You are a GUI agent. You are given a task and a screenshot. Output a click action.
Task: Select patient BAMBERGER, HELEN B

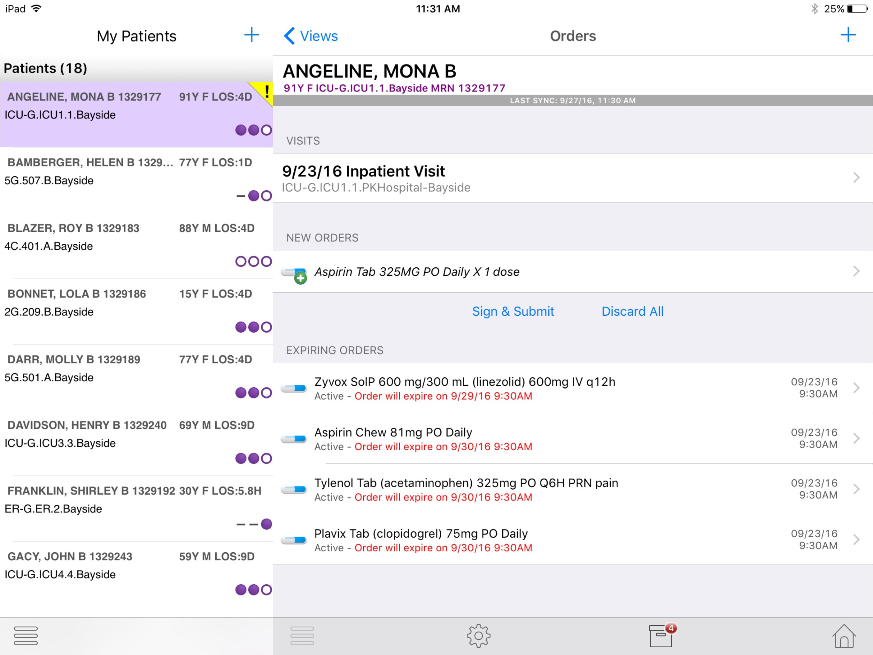click(136, 180)
